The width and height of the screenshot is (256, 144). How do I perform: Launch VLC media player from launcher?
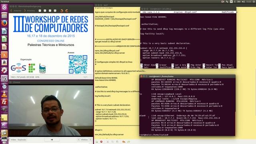pyautogui.click(x=4, y=94)
